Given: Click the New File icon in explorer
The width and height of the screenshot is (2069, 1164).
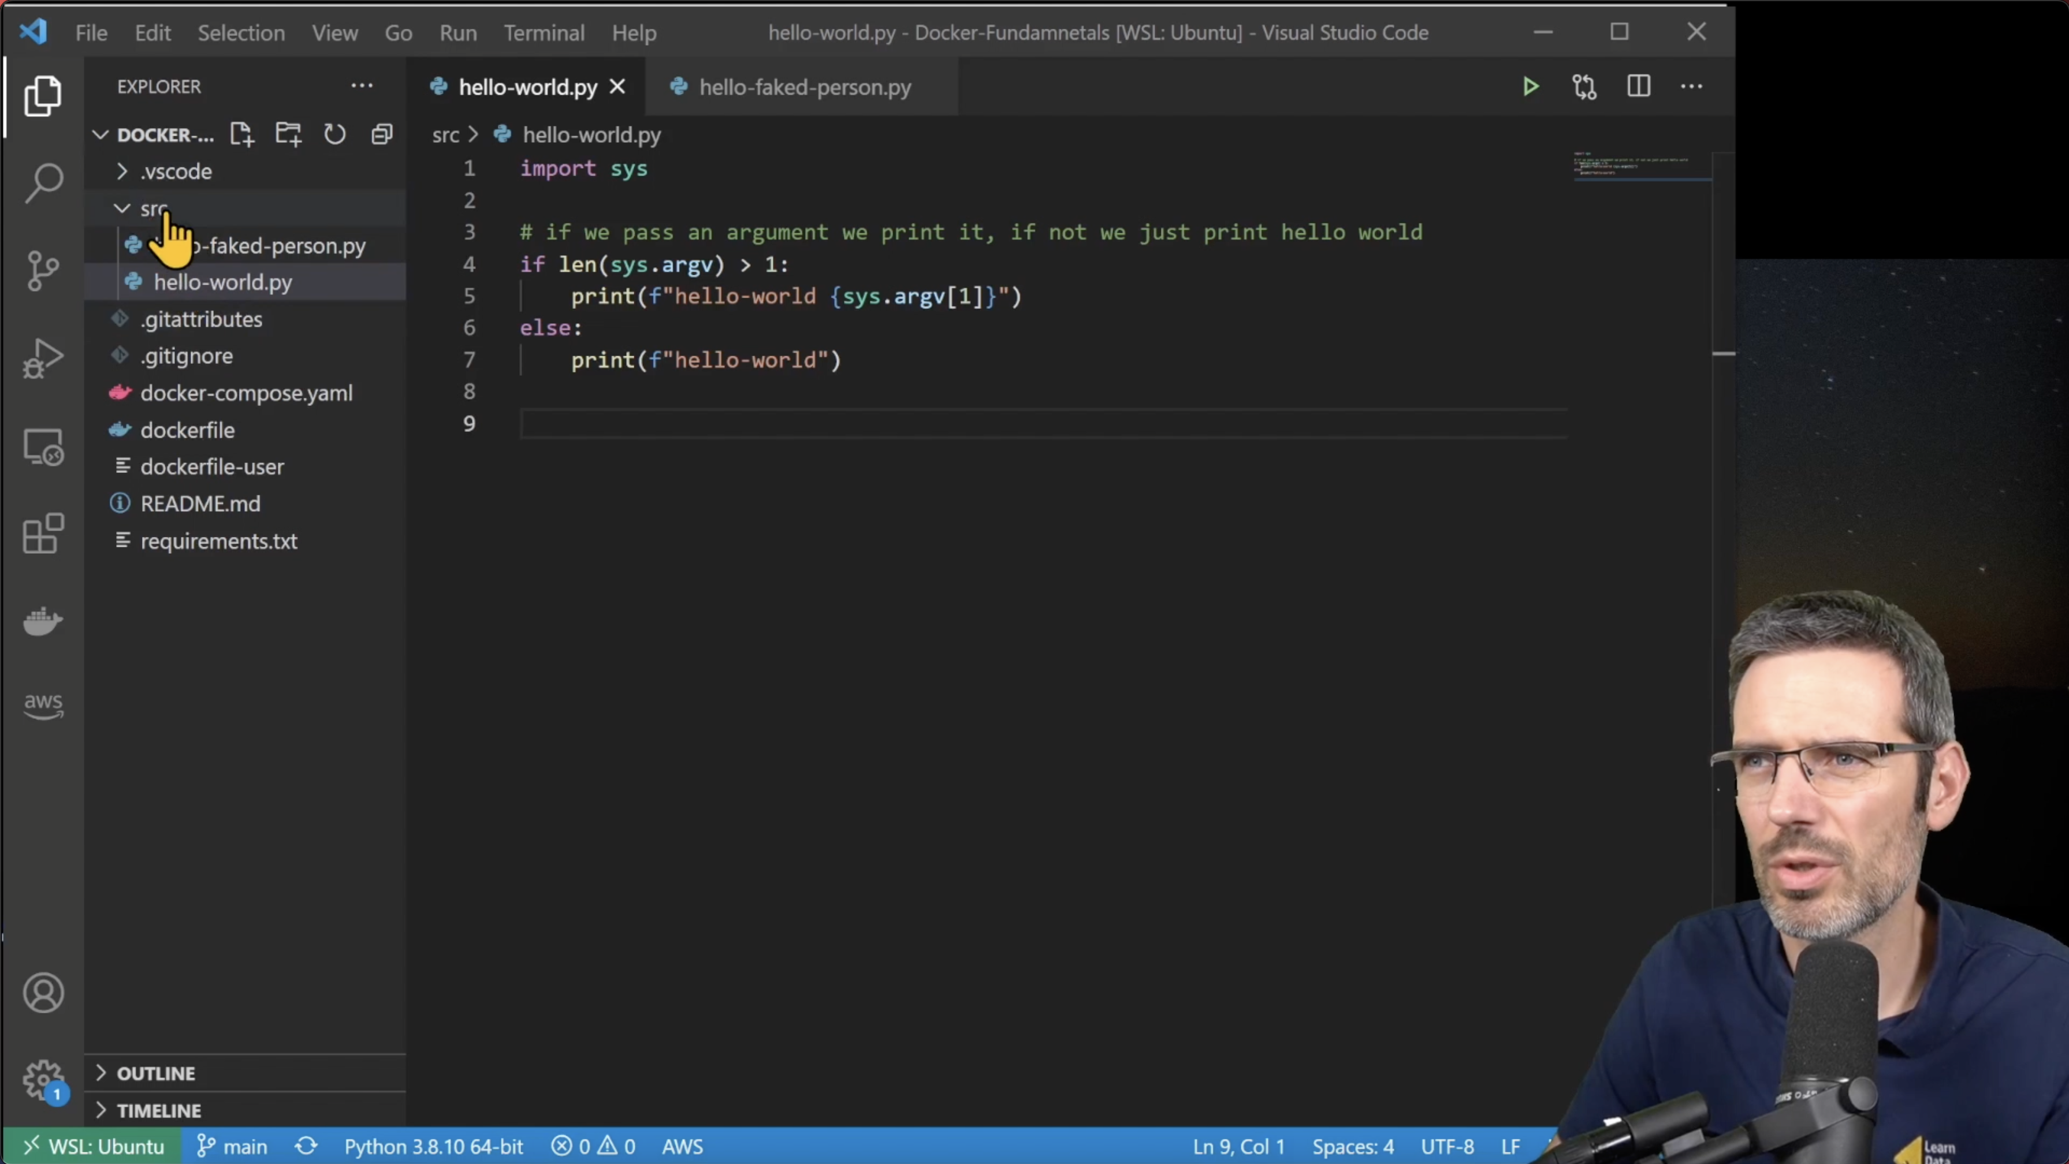Looking at the screenshot, I should point(242,134).
